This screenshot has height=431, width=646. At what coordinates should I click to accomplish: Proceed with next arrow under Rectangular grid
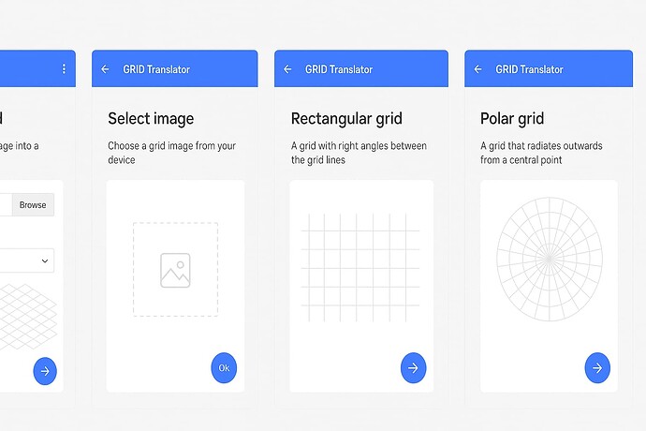(413, 368)
